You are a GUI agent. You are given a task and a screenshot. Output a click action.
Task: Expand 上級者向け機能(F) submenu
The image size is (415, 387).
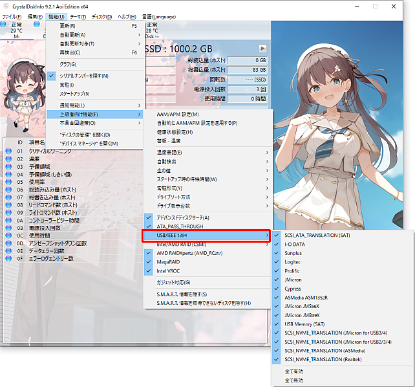(x=95, y=114)
